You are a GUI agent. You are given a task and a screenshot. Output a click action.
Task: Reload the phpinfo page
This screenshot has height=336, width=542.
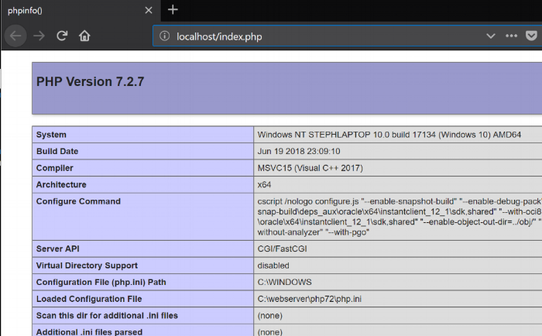point(62,36)
